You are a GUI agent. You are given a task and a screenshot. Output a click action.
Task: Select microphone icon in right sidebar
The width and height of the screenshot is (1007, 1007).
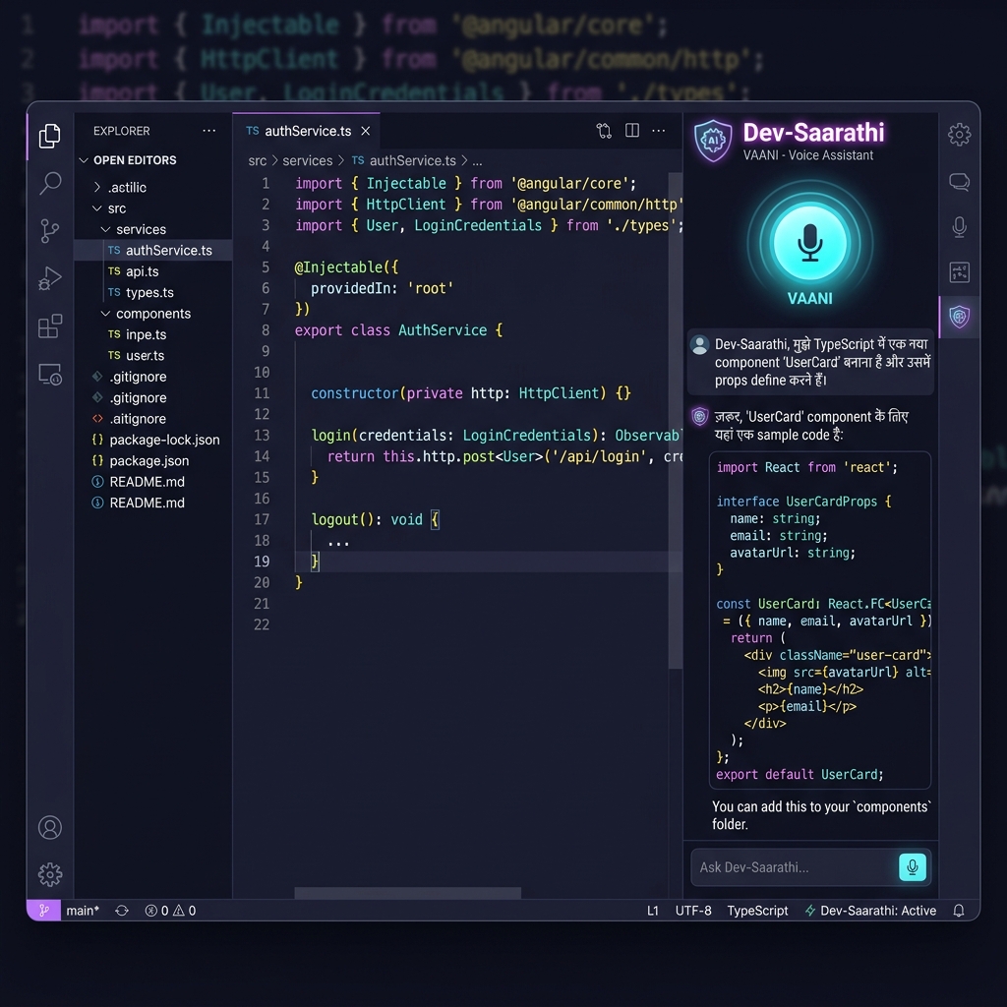pyautogui.click(x=959, y=227)
